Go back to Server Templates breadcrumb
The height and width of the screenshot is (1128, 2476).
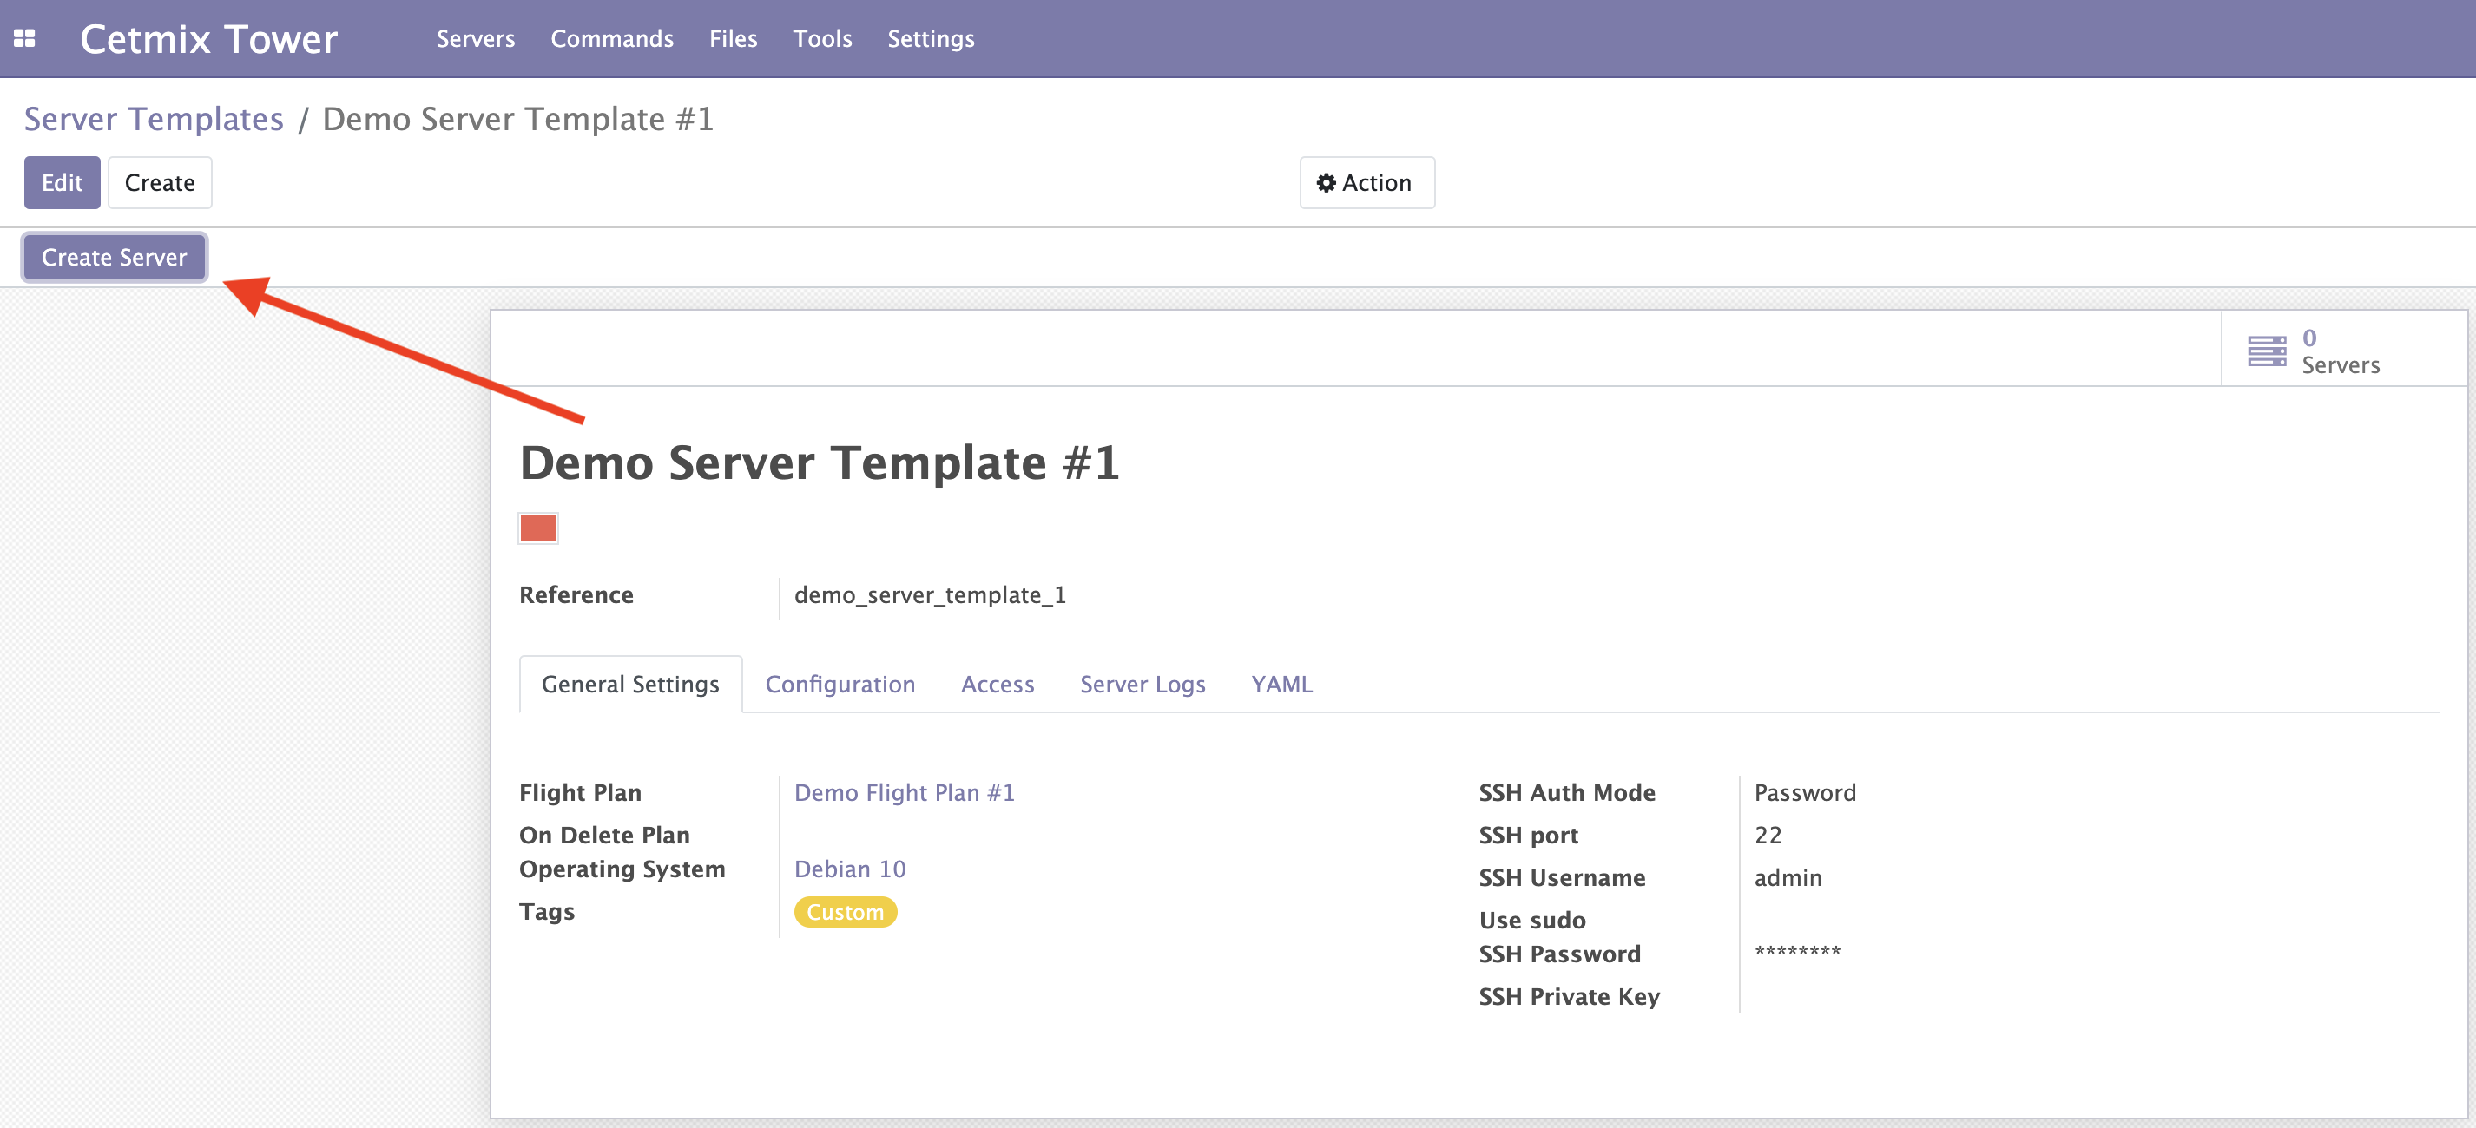click(154, 119)
